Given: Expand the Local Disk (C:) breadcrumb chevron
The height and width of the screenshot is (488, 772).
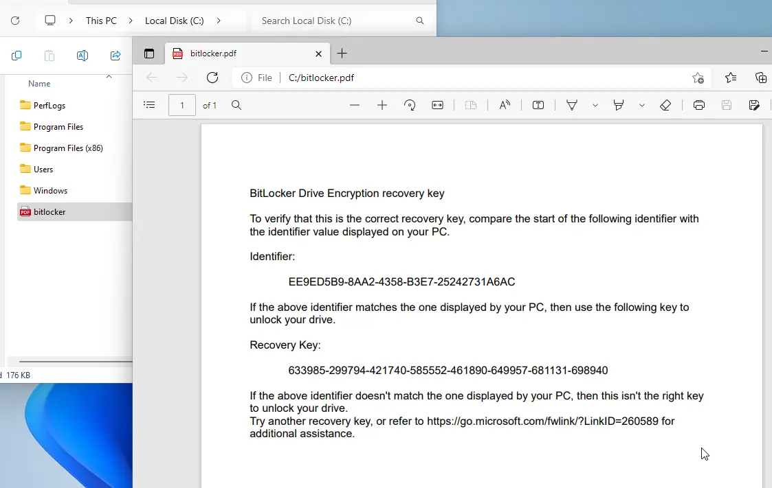Looking at the screenshot, I should pos(219,21).
